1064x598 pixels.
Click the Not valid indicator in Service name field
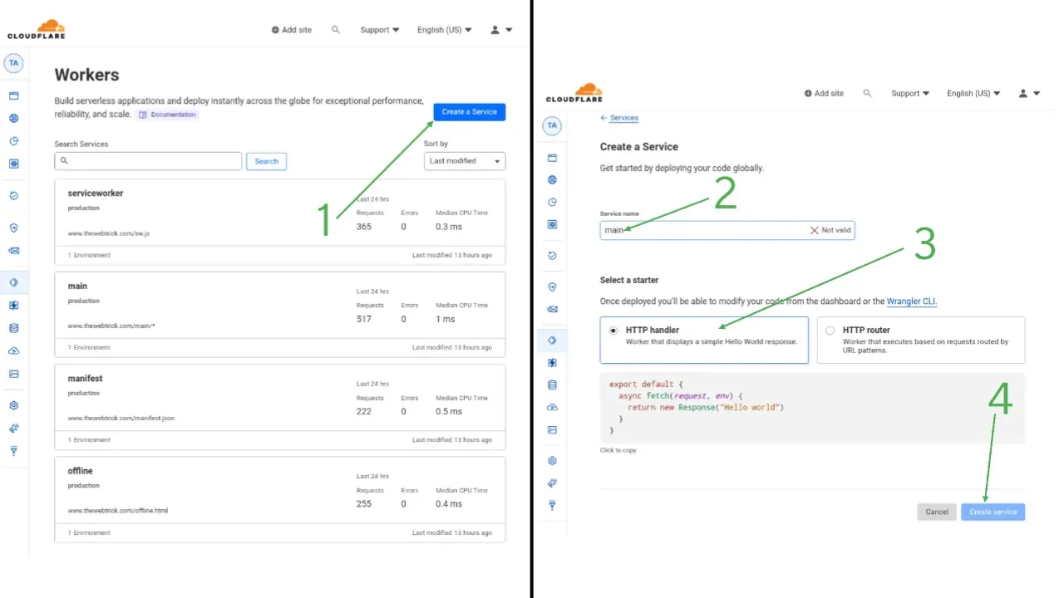[830, 230]
